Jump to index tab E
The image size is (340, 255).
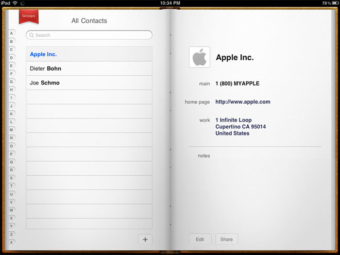tap(11, 66)
